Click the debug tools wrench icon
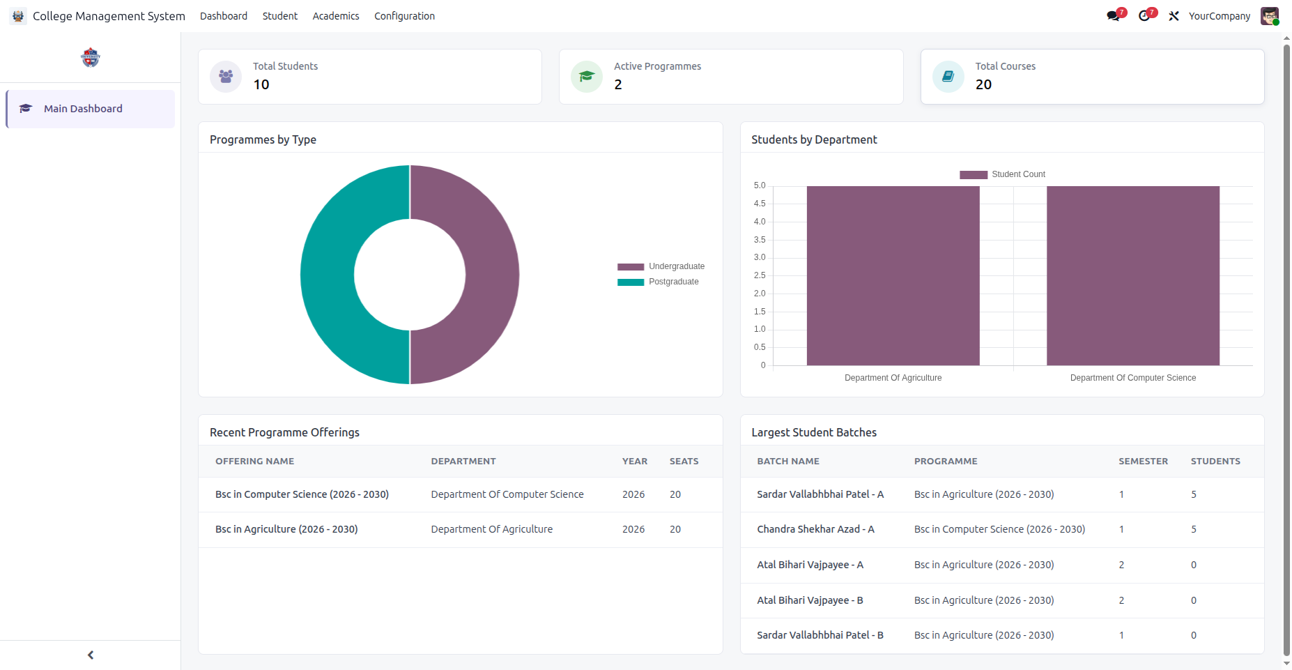1292x670 pixels. pyautogui.click(x=1174, y=16)
